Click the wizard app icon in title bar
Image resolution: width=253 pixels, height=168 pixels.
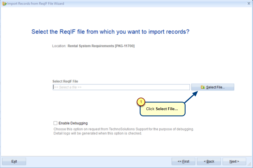(4, 4)
